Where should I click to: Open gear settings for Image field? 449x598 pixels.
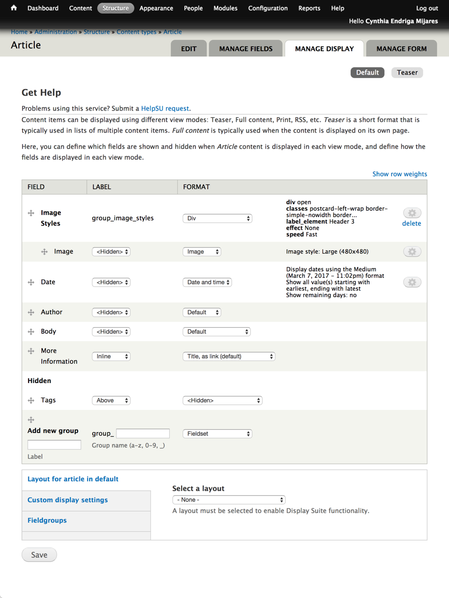coord(412,251)
